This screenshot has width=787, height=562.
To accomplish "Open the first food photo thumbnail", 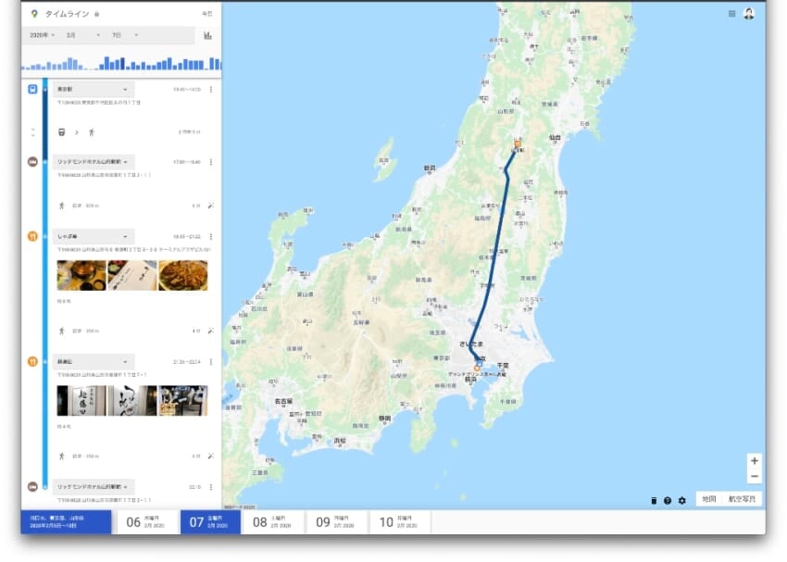I will [x=81, y=275].
